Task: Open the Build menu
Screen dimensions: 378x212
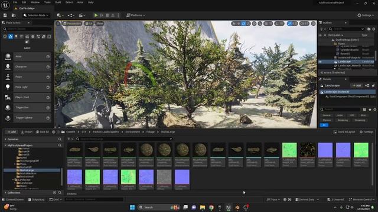Action: [58, 2]
